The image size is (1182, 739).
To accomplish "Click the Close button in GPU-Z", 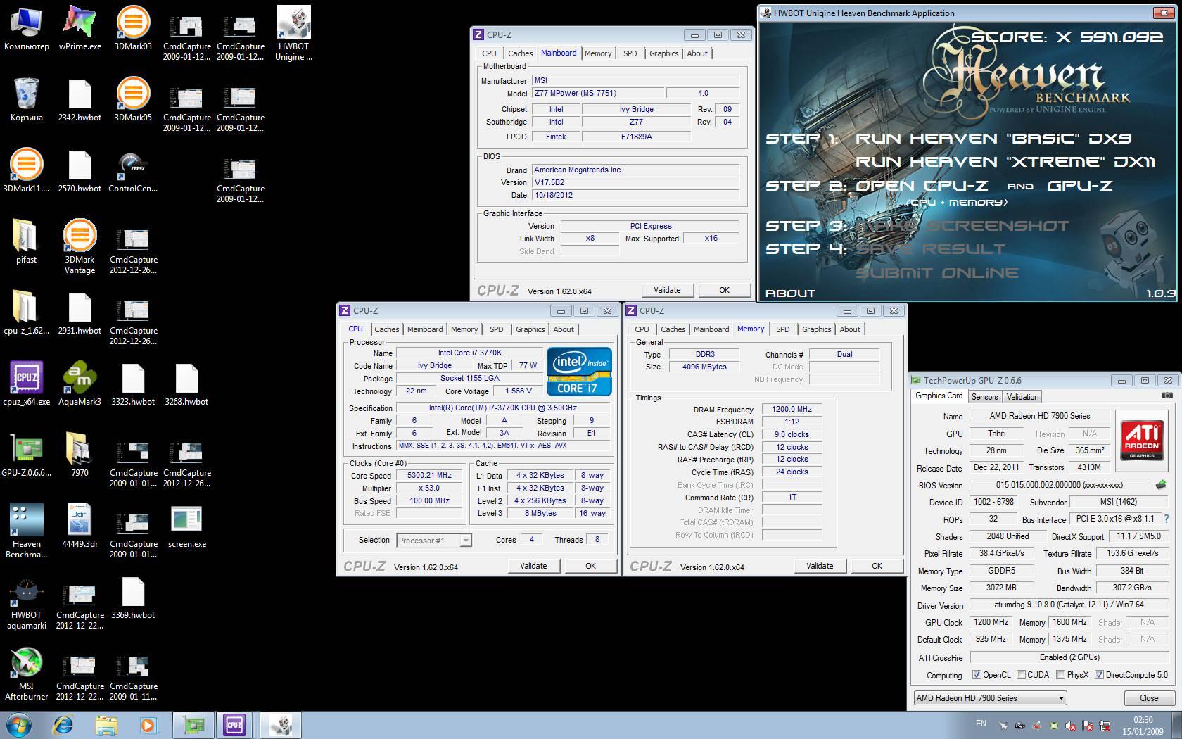I will click(x=1148, y=698).
